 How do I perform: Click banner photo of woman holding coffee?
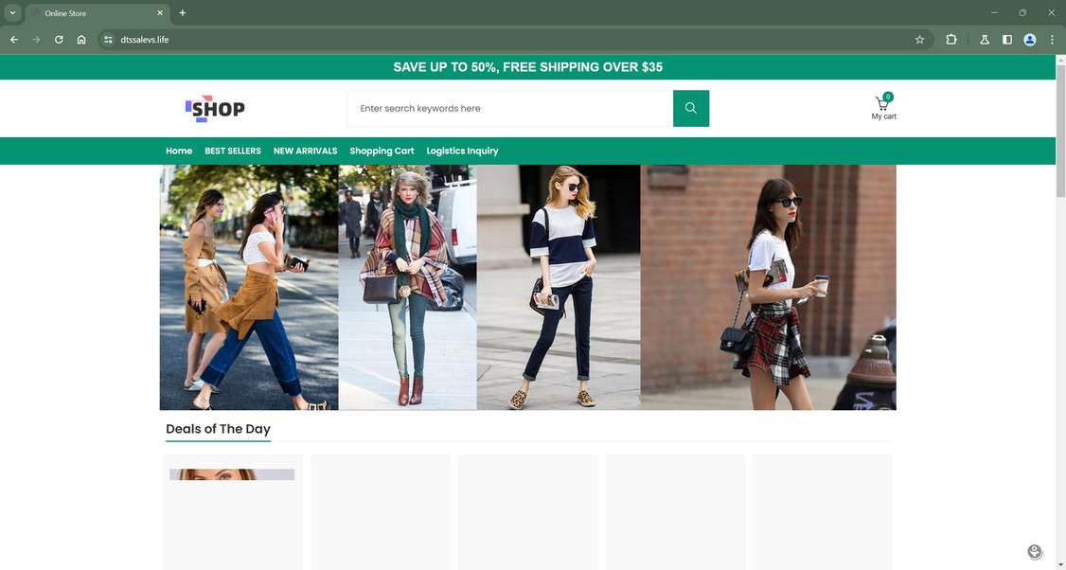tap(768, 287)
